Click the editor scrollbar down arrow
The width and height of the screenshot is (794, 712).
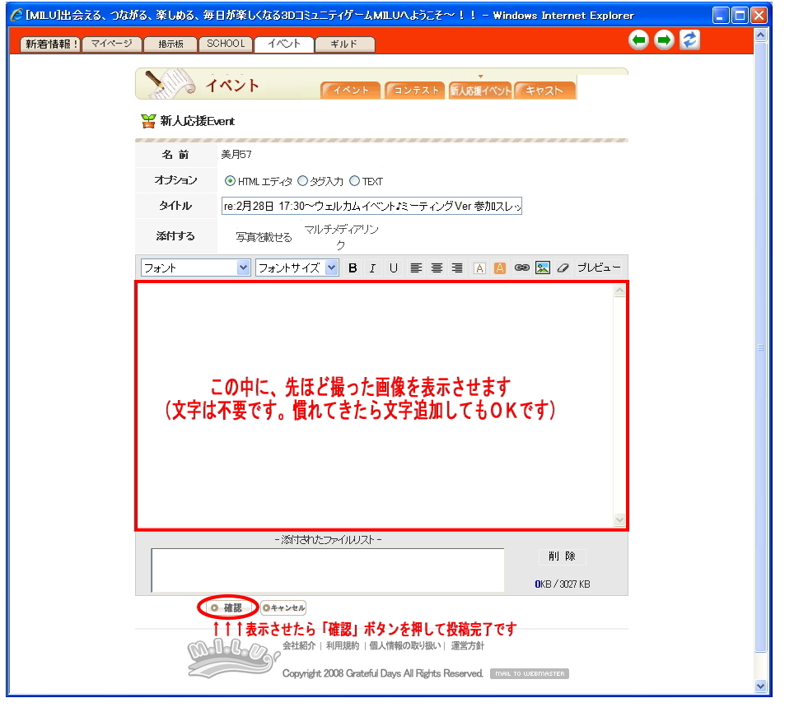pyautogui.click(x=619, y=520)
